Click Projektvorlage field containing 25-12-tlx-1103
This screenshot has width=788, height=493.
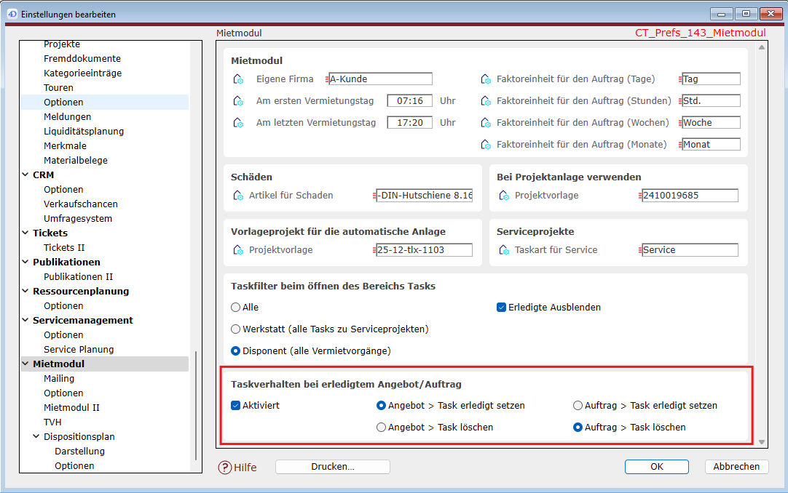pyautogui.click(x=425, y=250)
